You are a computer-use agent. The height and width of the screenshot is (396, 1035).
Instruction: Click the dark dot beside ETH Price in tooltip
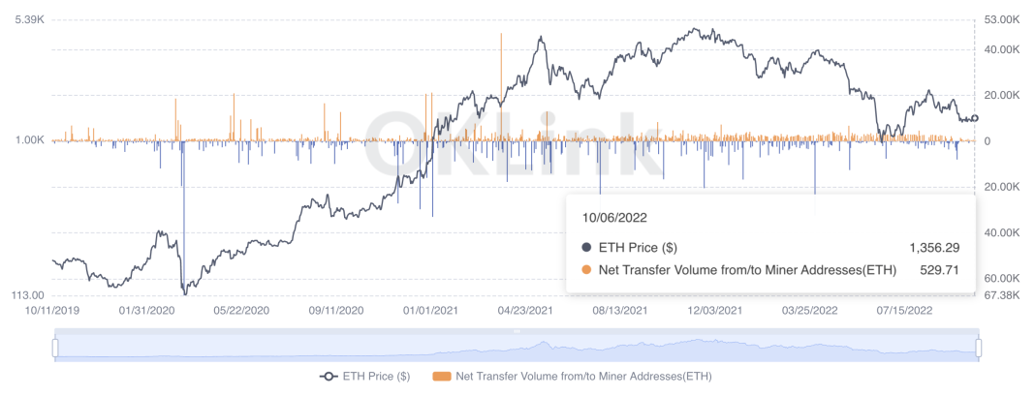(x=587, y=247)
